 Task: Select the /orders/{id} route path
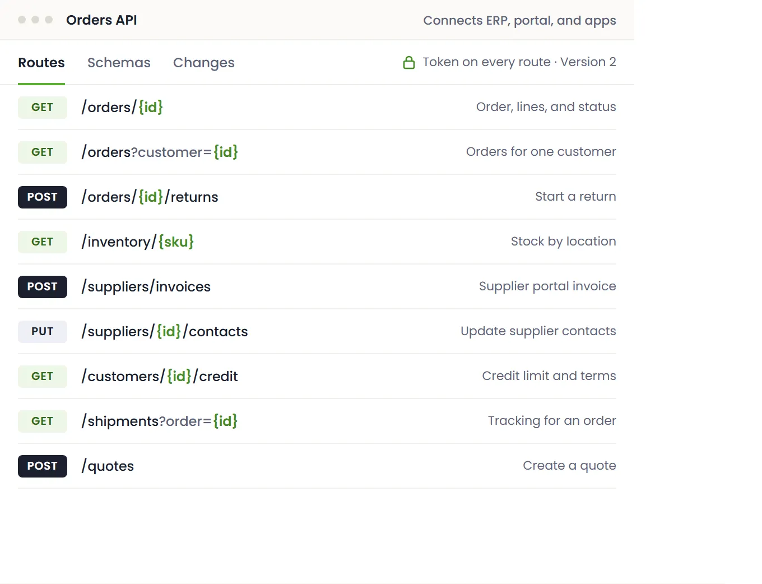tap(122, 107)
